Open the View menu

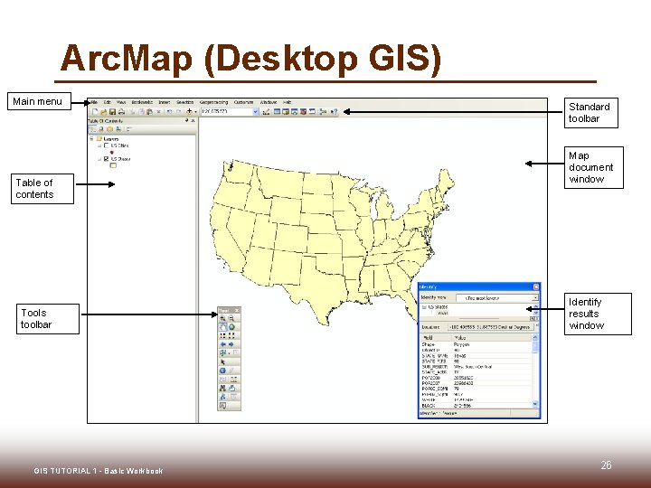click(x=121, y=102)
